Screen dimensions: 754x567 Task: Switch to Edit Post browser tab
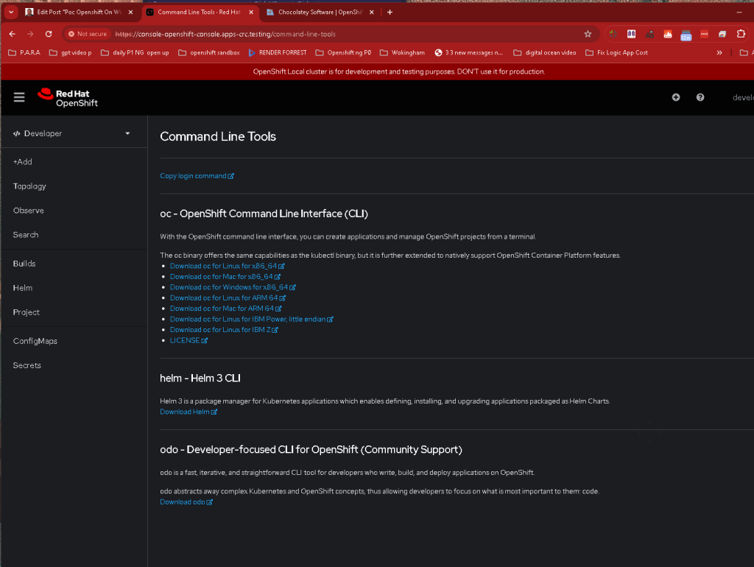(x=80, y=12)
